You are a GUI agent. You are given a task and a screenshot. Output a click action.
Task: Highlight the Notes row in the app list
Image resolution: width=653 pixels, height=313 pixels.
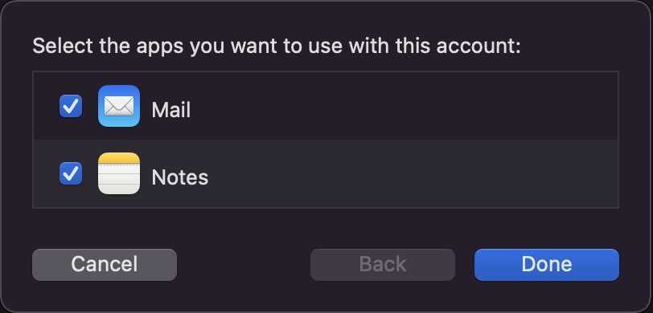(326, 173)
